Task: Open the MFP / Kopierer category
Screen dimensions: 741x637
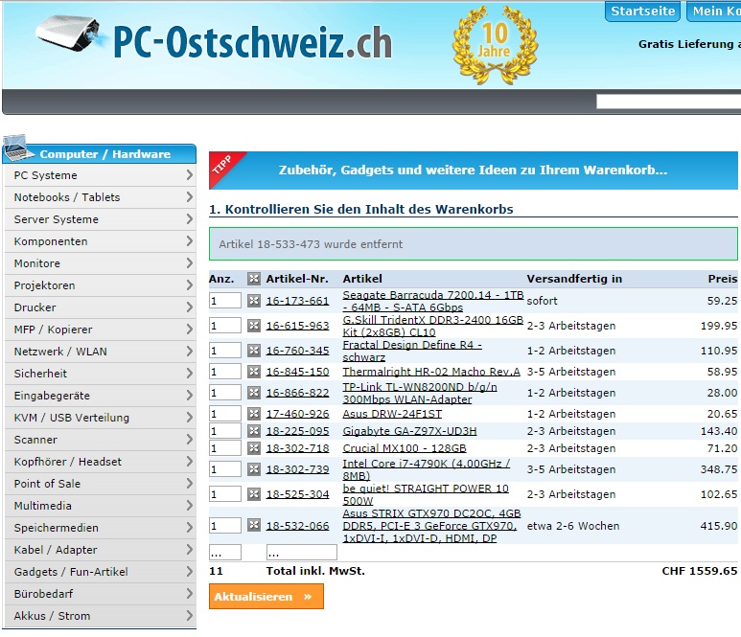Action: [x=101, y=330]
